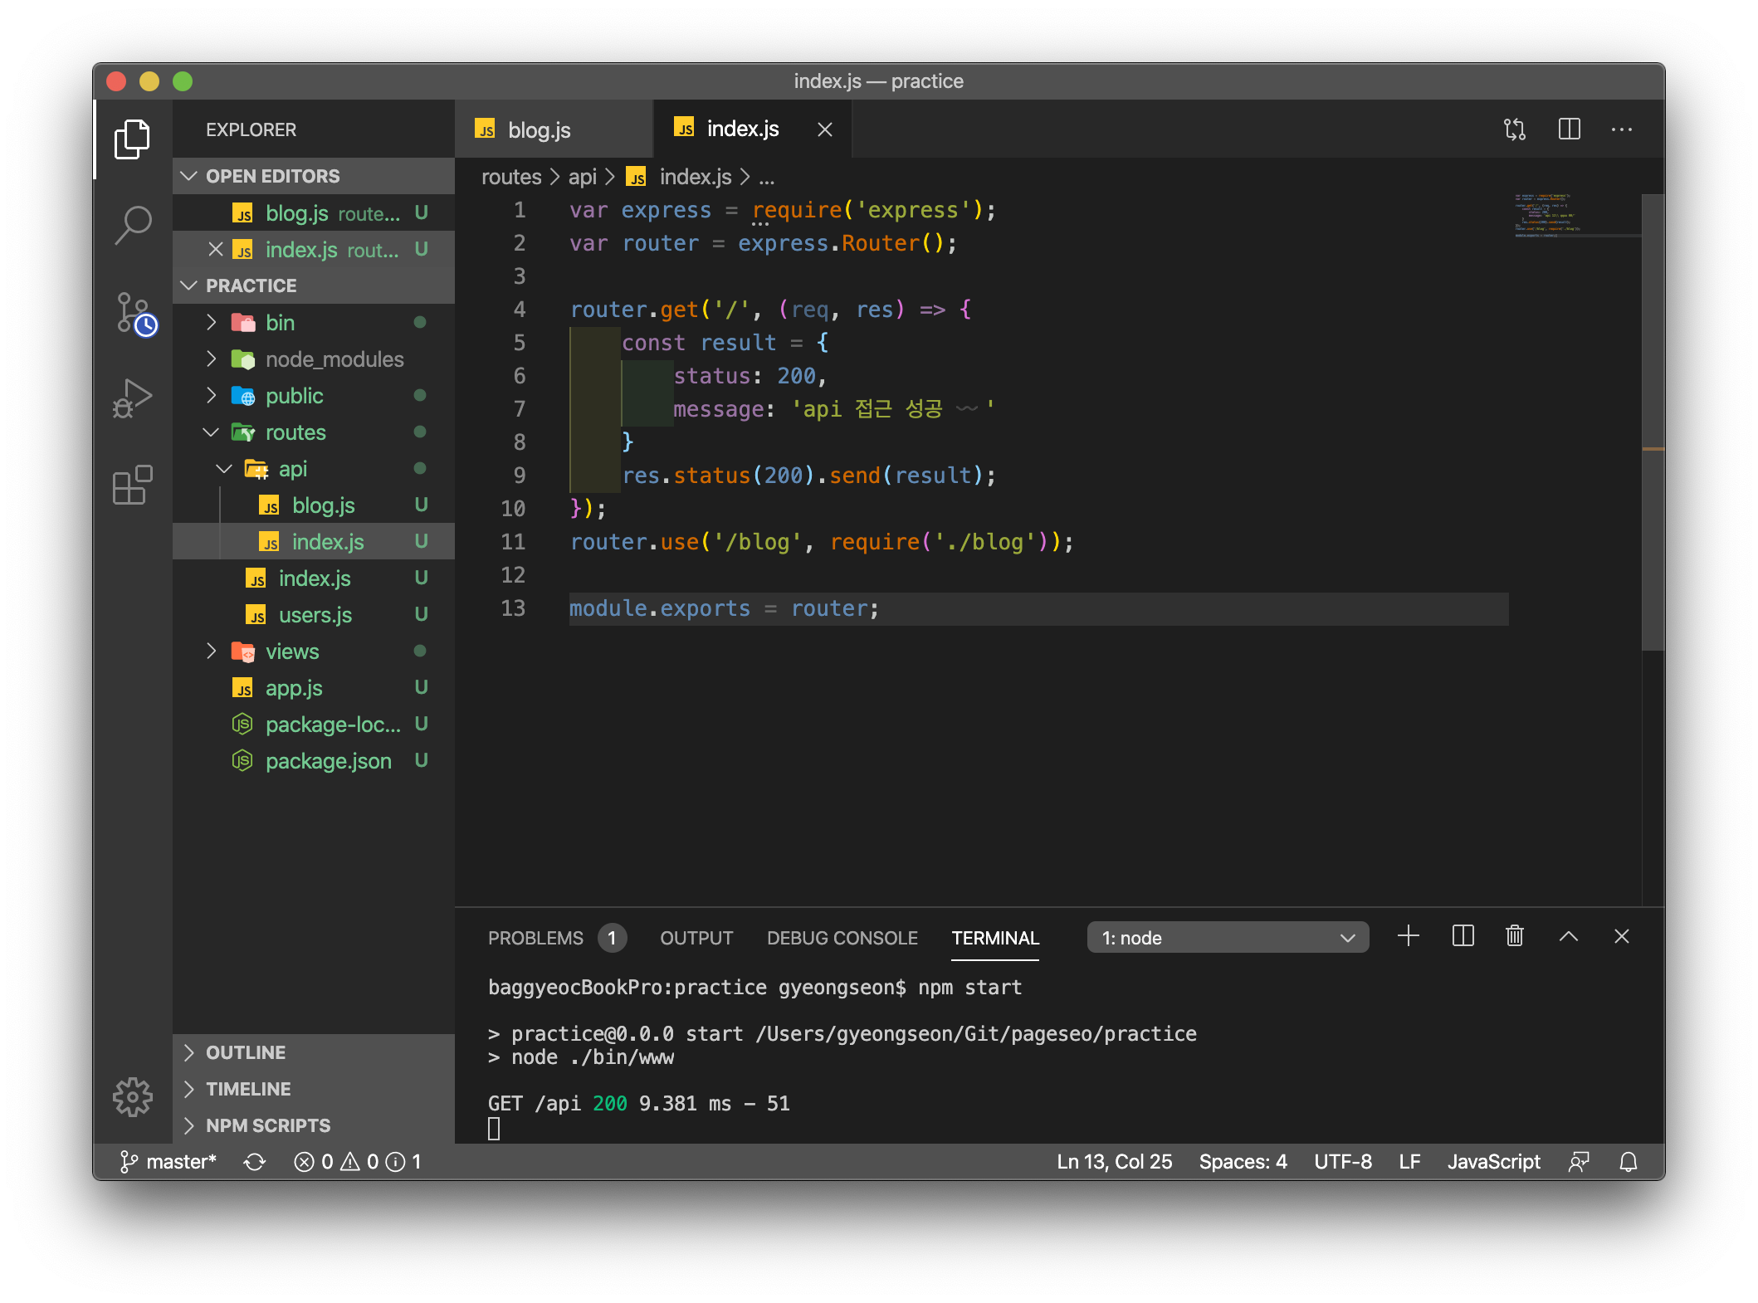Switch to the PROBLEMS panel tab
1758x1303 pixels.
pos(535,938)
